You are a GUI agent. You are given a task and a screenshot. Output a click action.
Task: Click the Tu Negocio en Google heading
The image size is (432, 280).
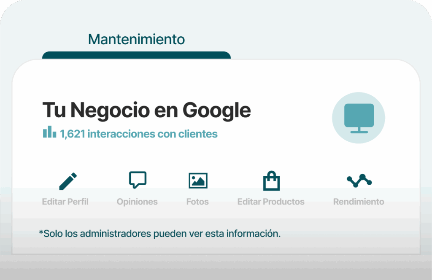point(146,110)
